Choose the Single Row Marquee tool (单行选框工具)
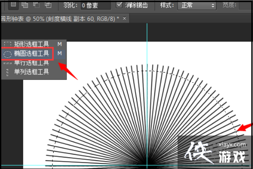This screenshot has height=169, width=253. tap(34, 63)
